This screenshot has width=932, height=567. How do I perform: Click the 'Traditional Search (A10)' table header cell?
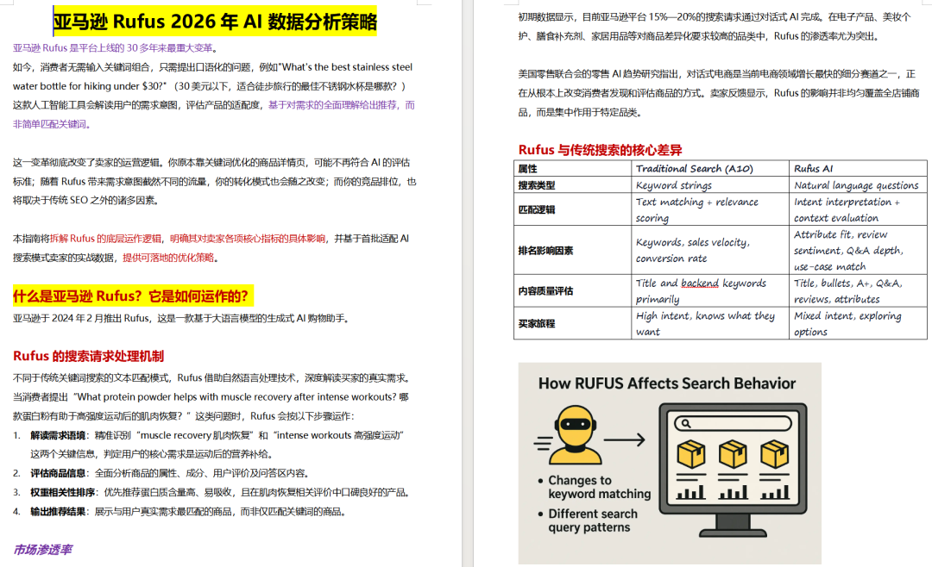(694, 169)
